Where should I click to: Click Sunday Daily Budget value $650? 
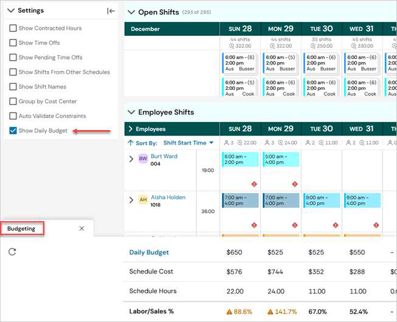click(234, 253)
